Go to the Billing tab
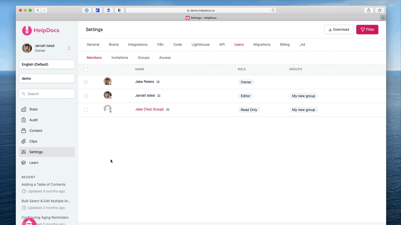401x225 pixels. pyautogui.click(x=285, y=44)
